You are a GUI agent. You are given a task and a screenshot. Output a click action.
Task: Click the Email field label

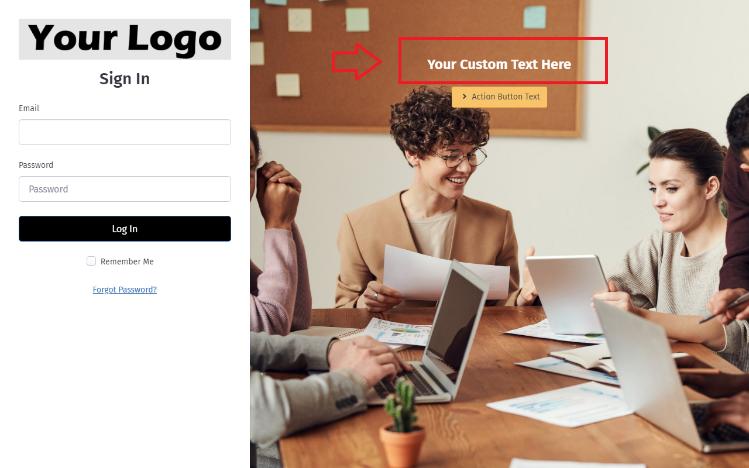29,108
